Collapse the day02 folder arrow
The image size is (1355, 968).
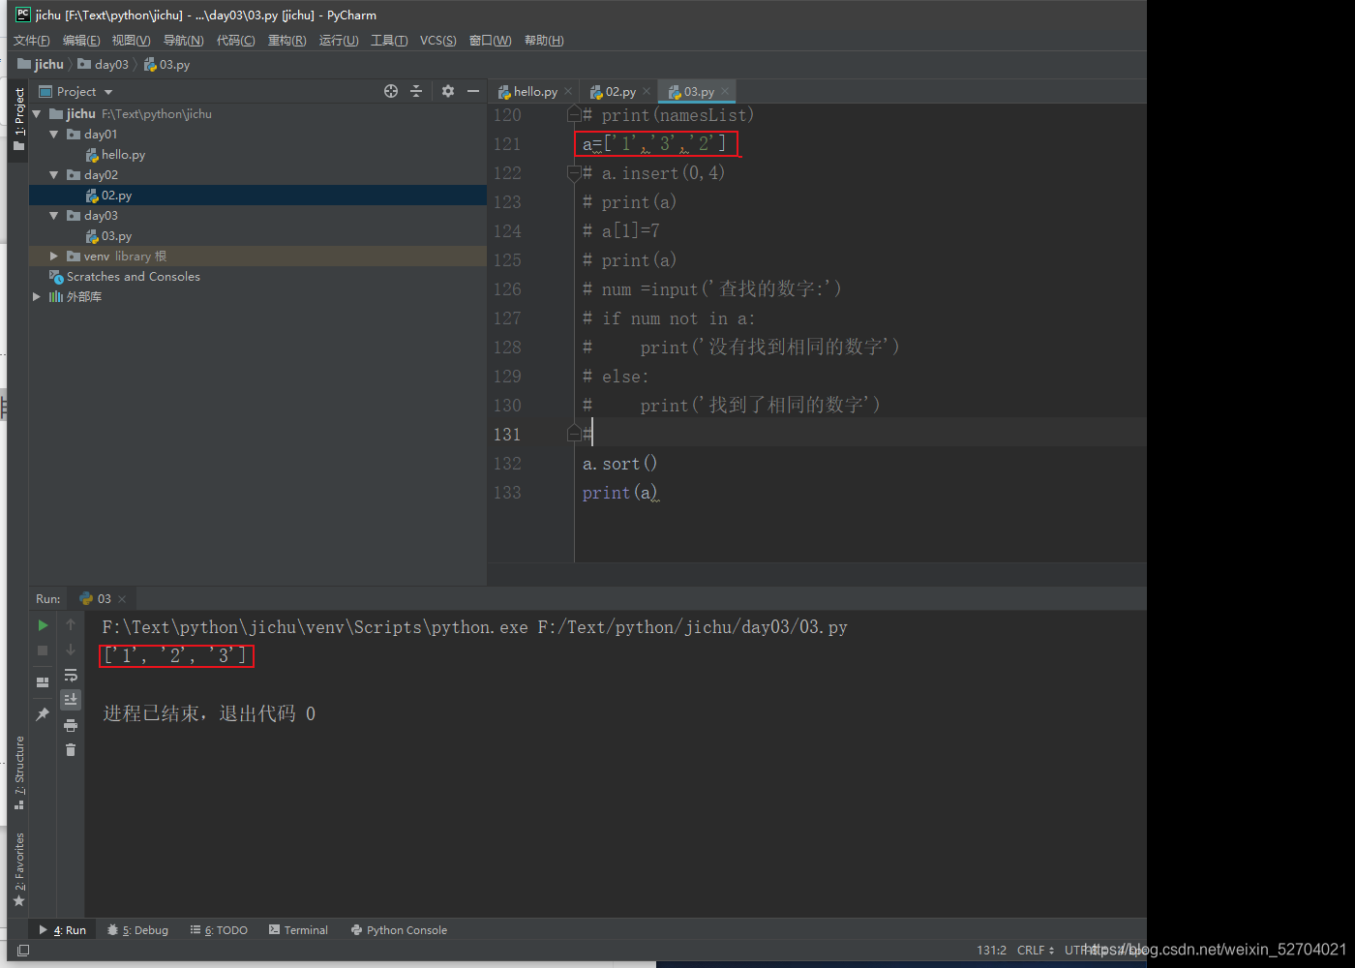click(54, 175)
